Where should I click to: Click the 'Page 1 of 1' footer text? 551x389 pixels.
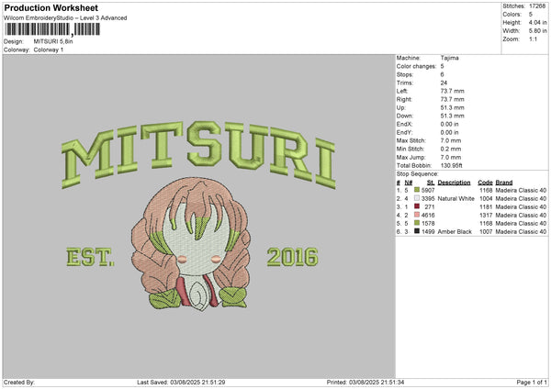[532, 383]
